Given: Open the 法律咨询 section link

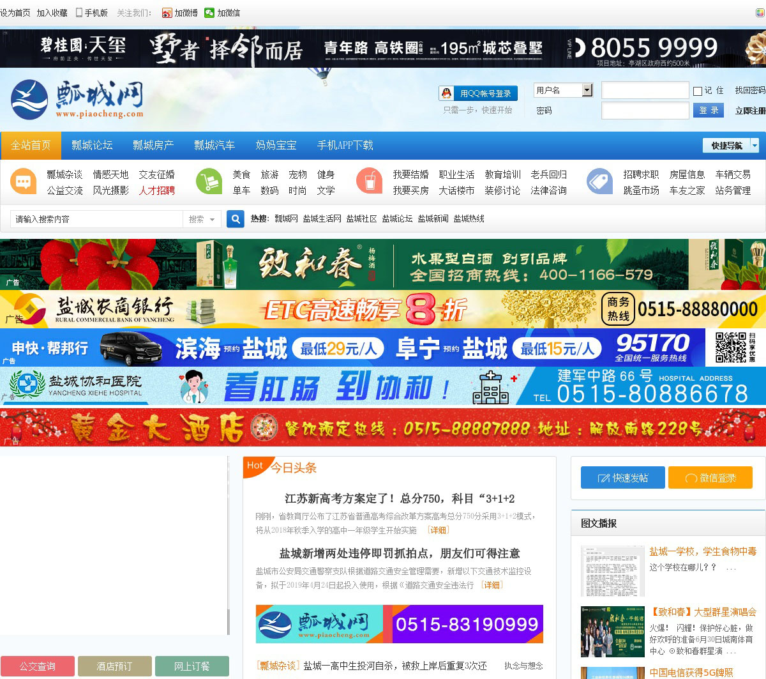Looking at the screenshot, I should 548,190.
